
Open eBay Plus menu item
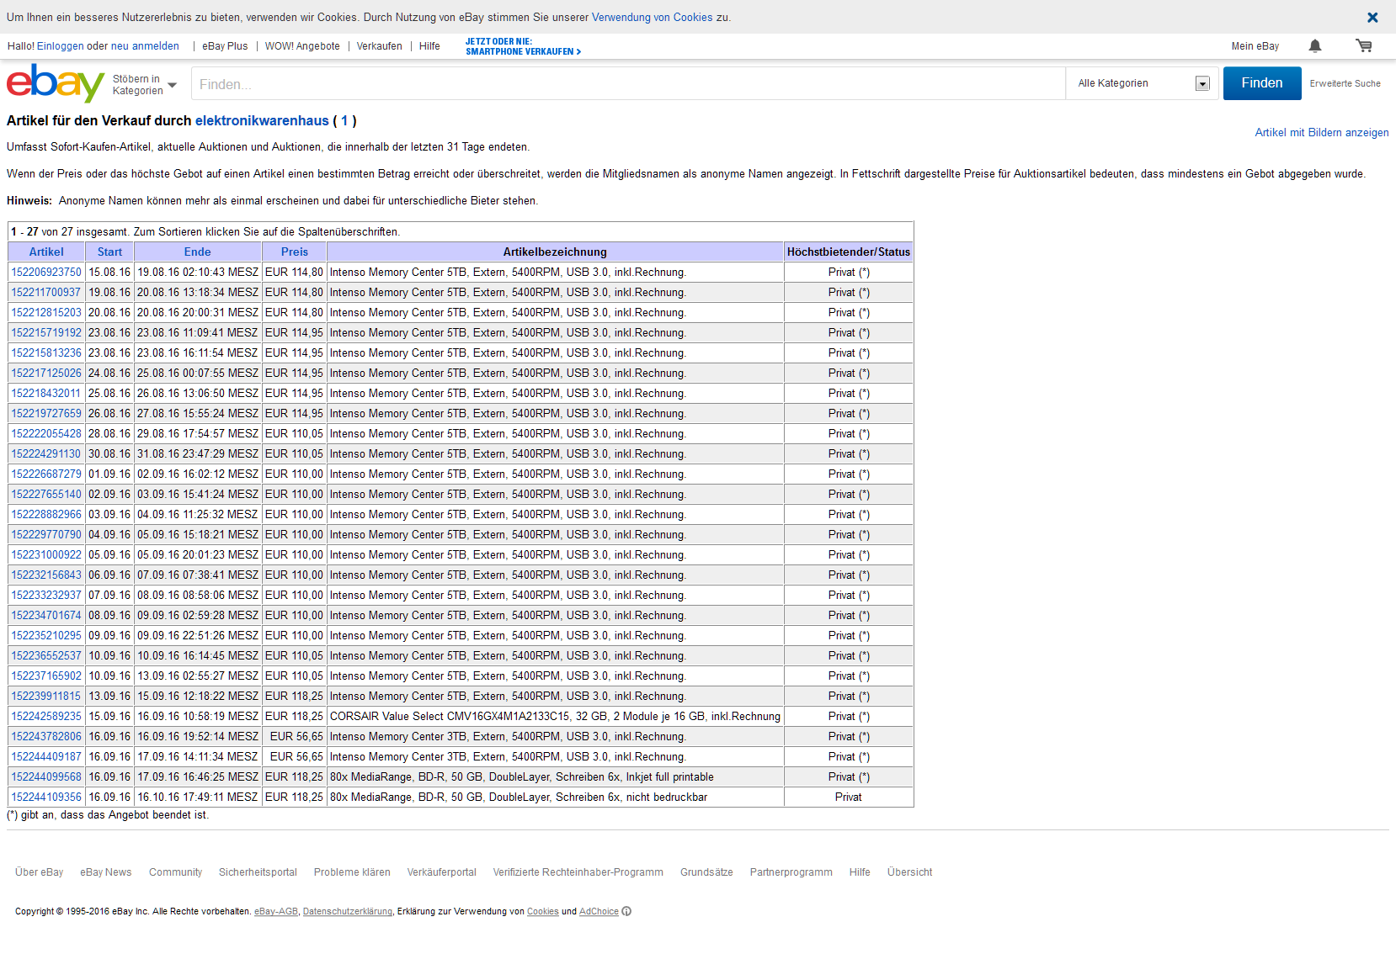tap(225, 46)
